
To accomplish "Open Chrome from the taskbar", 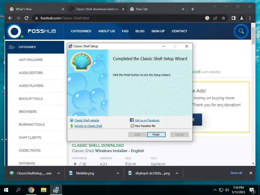I will 31,190.
